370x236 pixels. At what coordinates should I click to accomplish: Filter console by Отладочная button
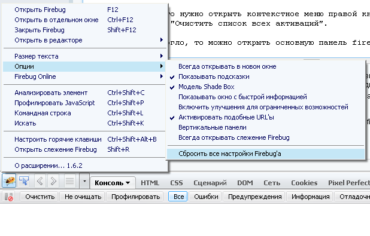[x=353, y=197]
